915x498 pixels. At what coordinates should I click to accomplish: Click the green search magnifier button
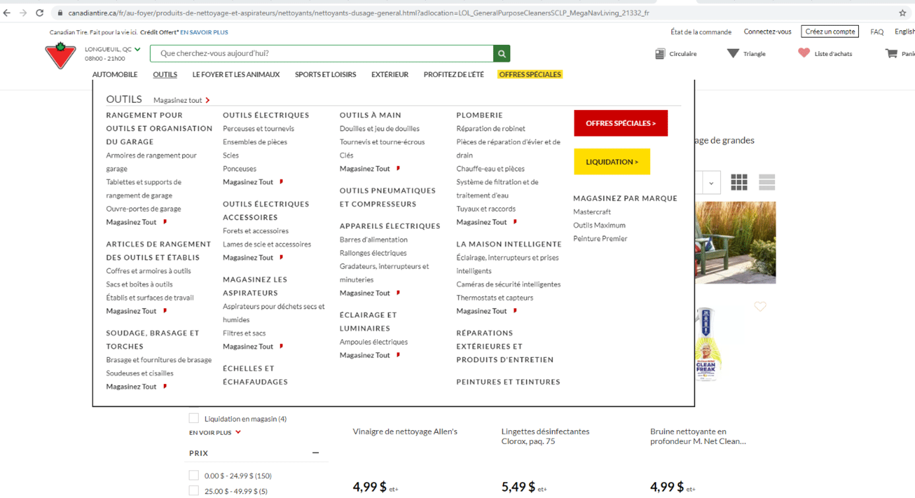coord(502,53)
